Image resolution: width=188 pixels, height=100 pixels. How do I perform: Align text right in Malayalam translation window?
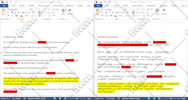click(139, 13)
